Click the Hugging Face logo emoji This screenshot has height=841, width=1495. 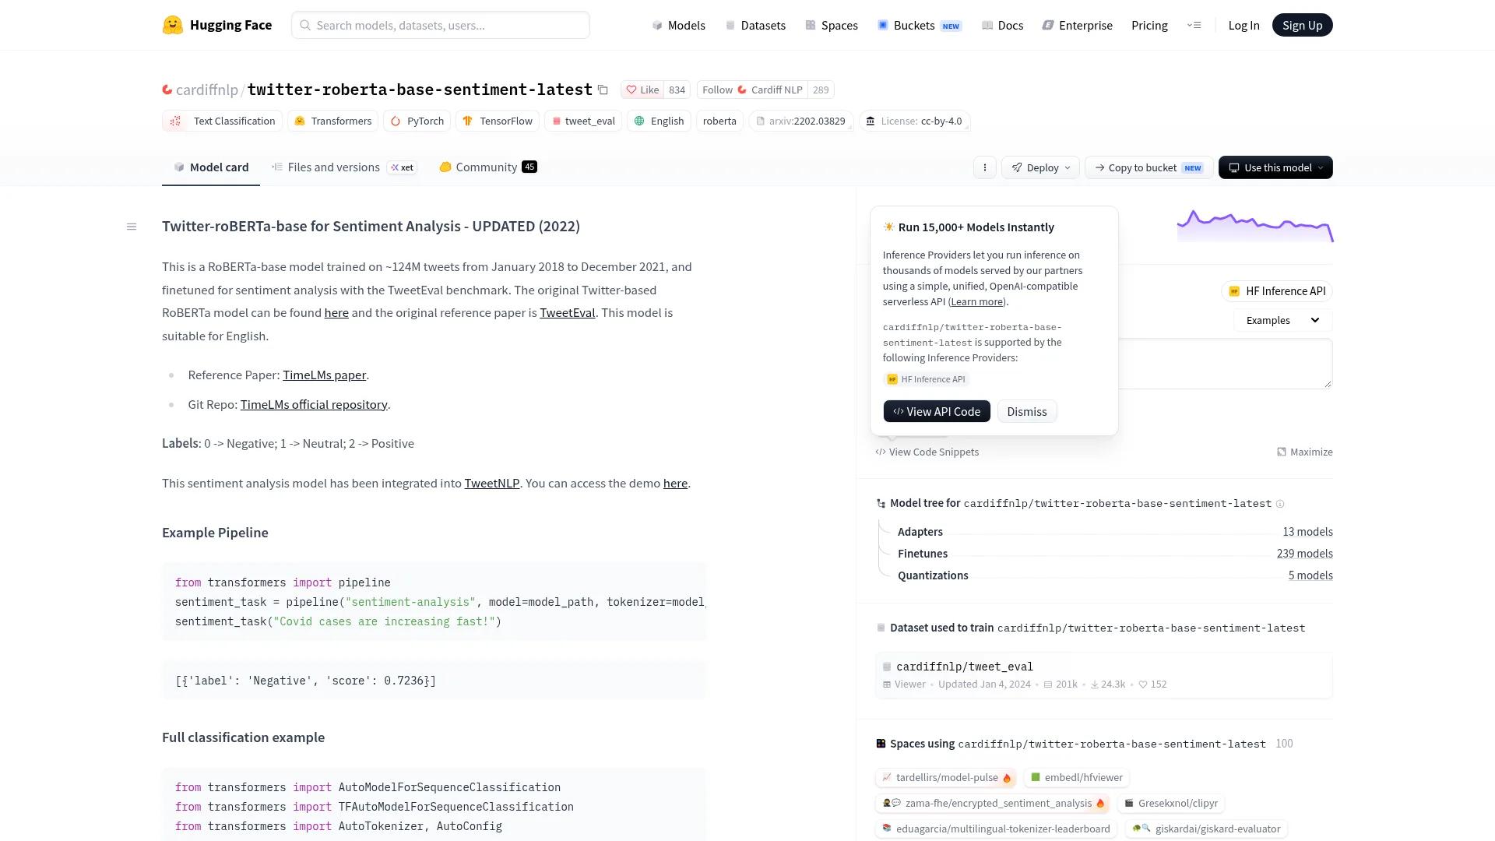click(172, 25)
